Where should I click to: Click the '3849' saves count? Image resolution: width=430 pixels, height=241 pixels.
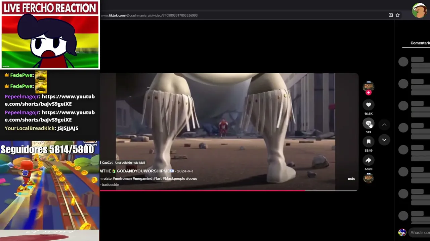(369, 151)
